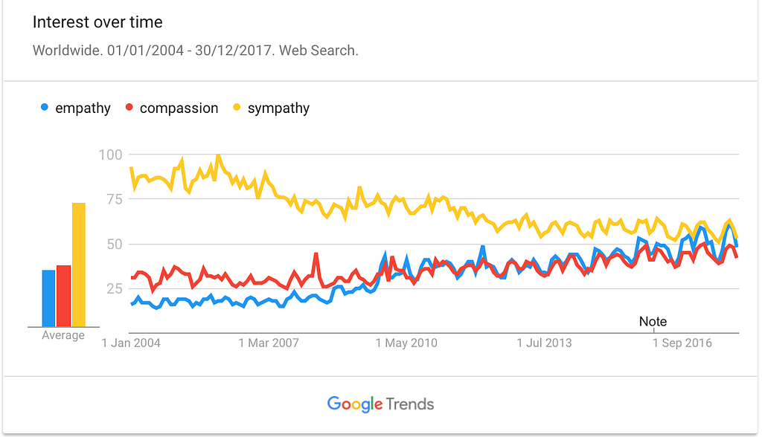
Task: Open the Note marker on timeline
Action: click(x=653, y=322)
